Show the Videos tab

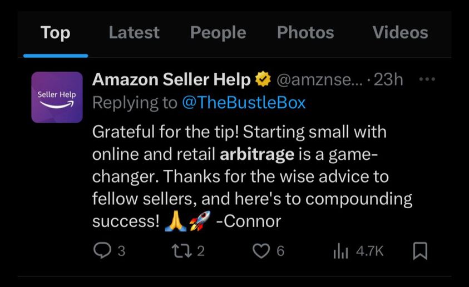pyautogui.click(x=400, y=33)
